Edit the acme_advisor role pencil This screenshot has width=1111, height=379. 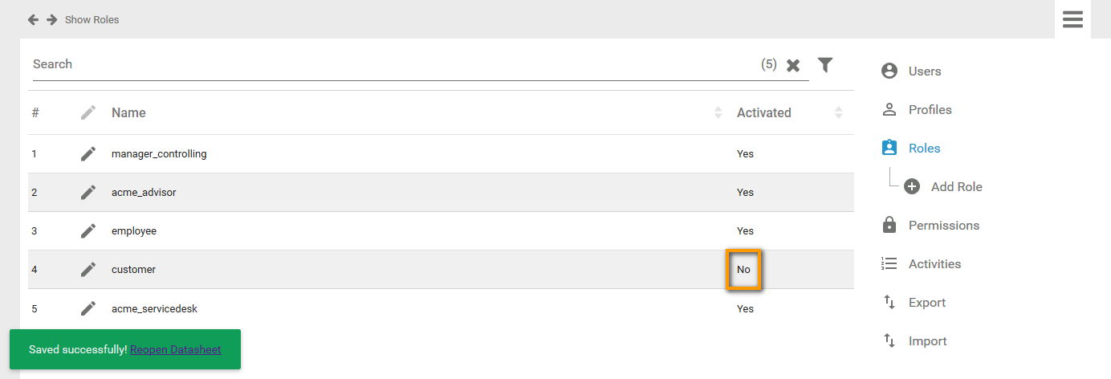coord(88,192)
